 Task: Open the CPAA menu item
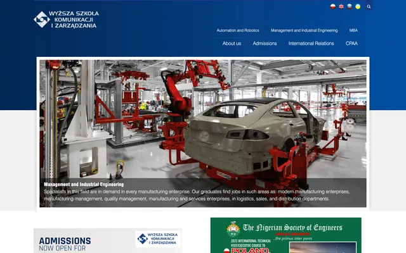click(351, 44)
